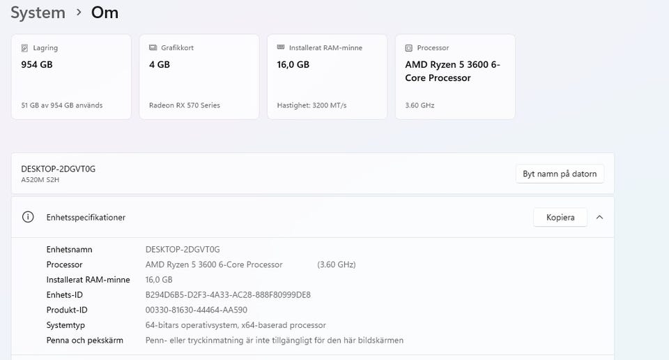Screen dimensions: 669x360
Task: Open the AMD Ryzen 5 Processor card
Action: coord(455,77)
